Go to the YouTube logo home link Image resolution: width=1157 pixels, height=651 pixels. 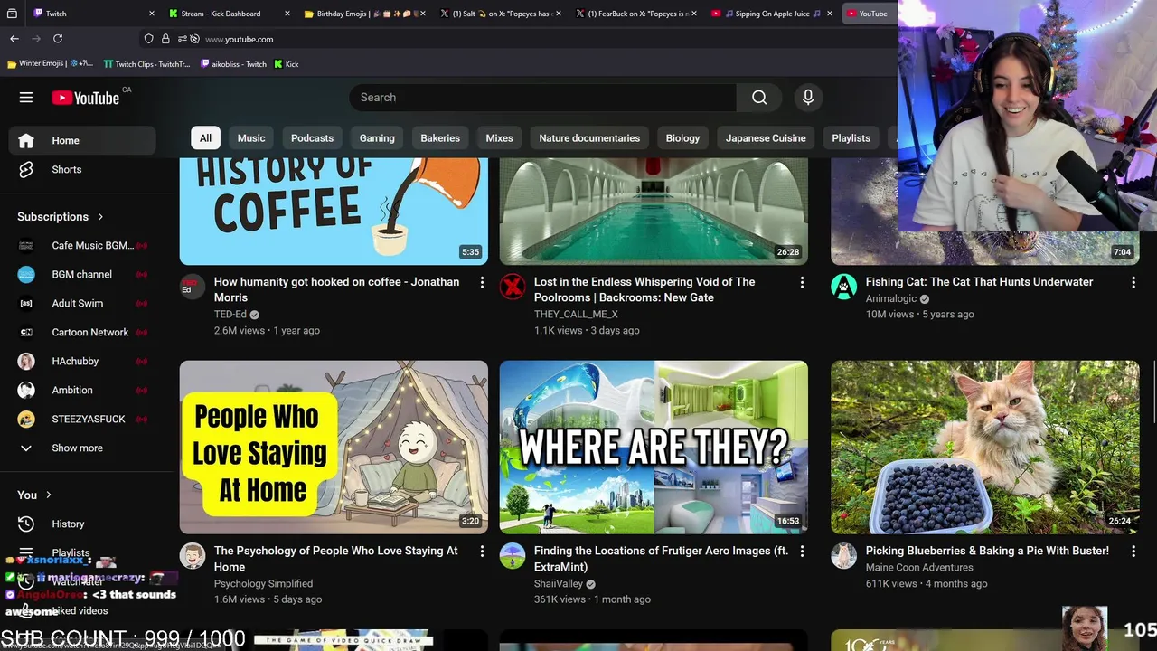coord(86,98)
